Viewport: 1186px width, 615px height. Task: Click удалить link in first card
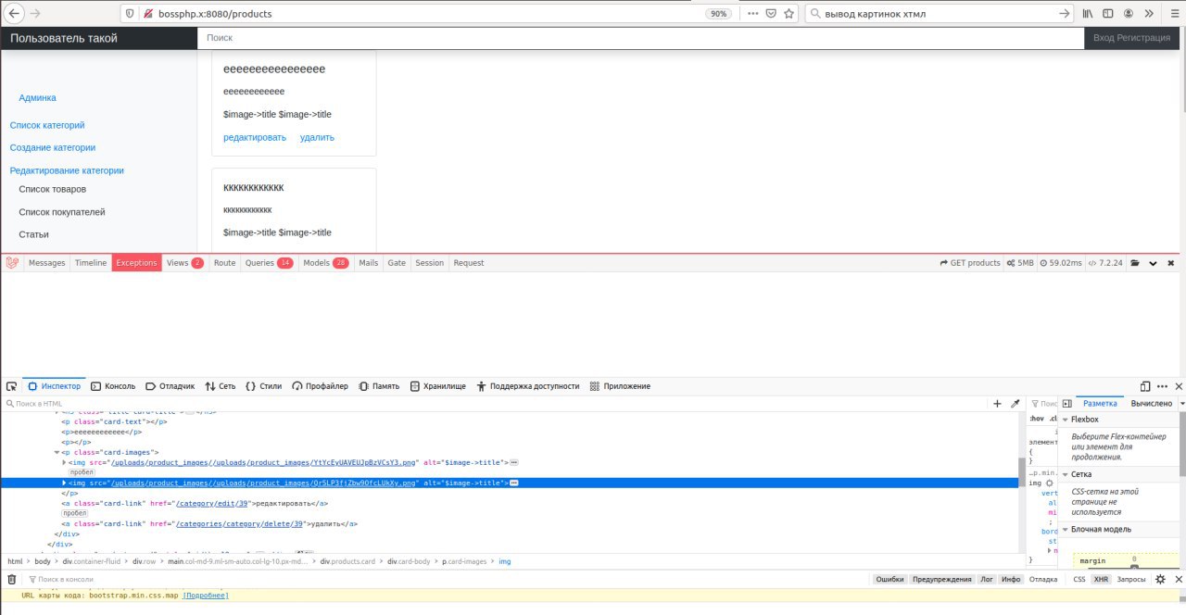tap(317, 137)
